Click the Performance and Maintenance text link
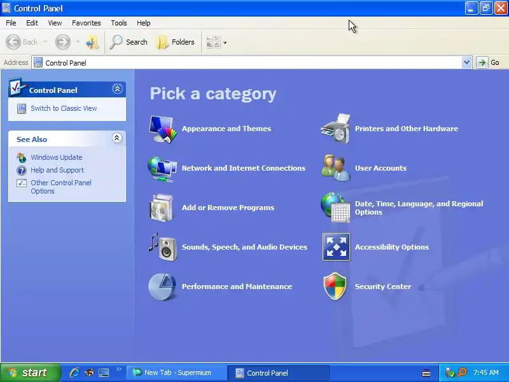This screenshot has width=509, height=382. click(237, 286)
